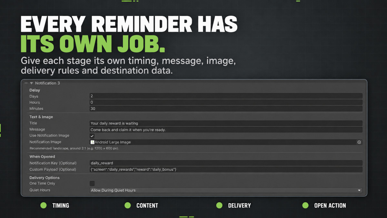Screen dimensions: 387x218
Task: Click the Delay section heading
Action: coord(35,90)
